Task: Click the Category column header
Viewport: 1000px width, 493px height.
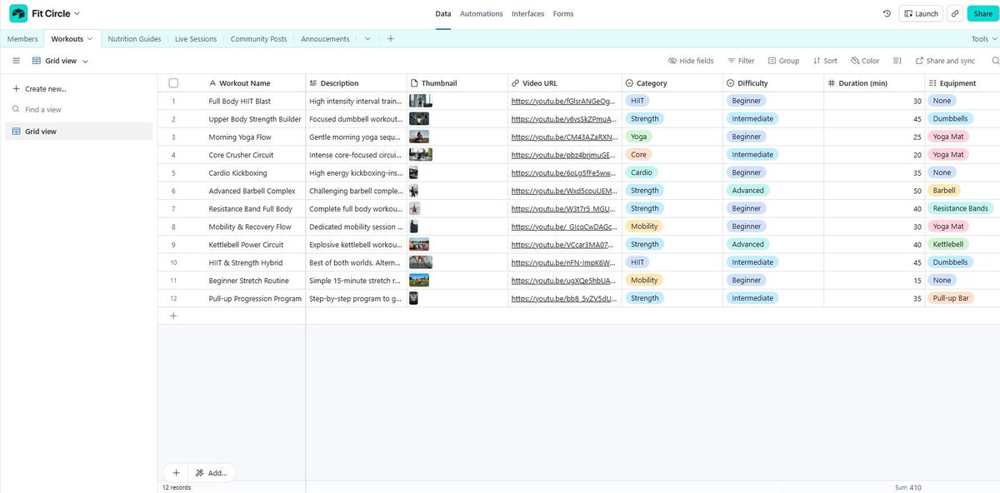Action: click(x=672, y=83)
